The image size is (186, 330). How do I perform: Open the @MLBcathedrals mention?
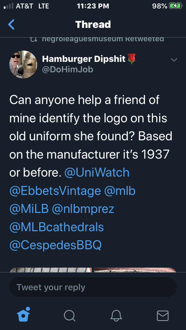point(56,227)
